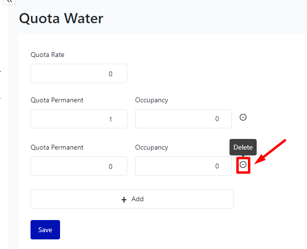Screen dimensions: 307x249
Task: Click the second Occupancy label
Action: (x=152, y=147)
